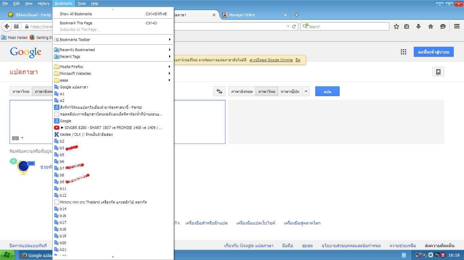Screen dimensions: 464x260
Task: Expand the Mozilla Firefox bookmark folder
Action: point(113,67)
